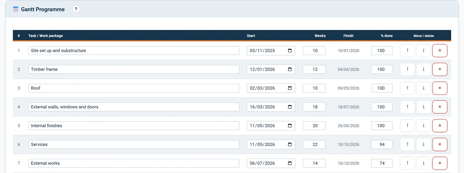Edit the Internal finishes task name
The image size is (464, 173).
point(134,125)
